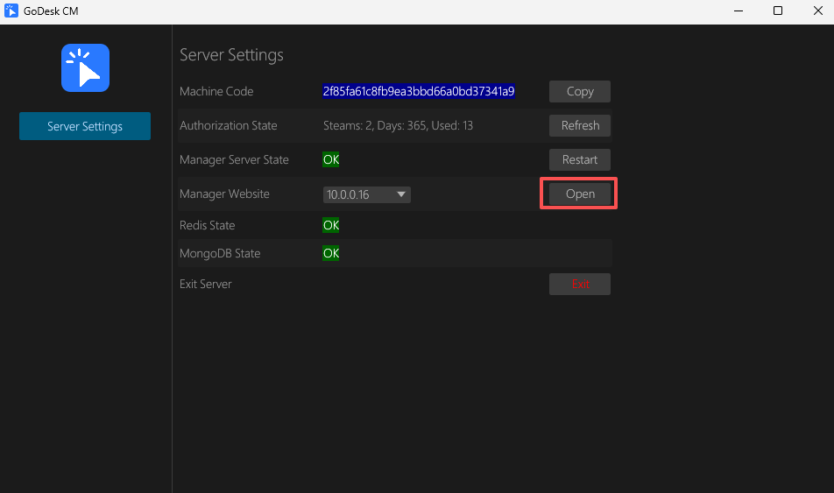Refresh the authorization state
834x493 pixels.
(x=579, y=125)
